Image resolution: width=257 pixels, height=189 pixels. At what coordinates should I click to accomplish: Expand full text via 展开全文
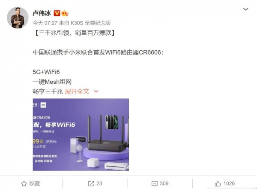77,91
